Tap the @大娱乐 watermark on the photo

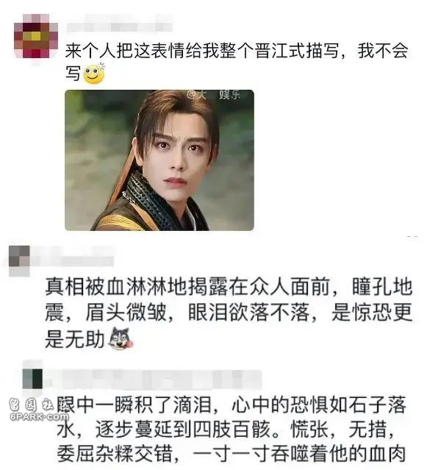pyautogui.click(x=213, y=95)
